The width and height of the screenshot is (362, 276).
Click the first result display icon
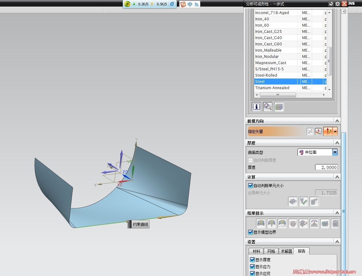click(x=261, y=223)
